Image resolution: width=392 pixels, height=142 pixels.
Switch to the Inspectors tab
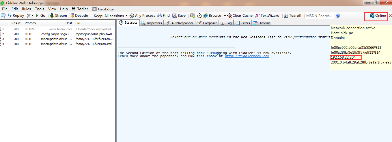(x=152, y=23)
